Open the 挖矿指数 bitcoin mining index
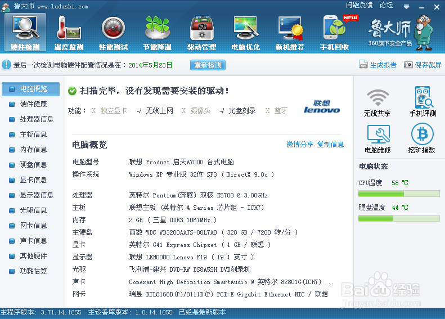This screenshot has height=319, width=445. tap(422, 138)
